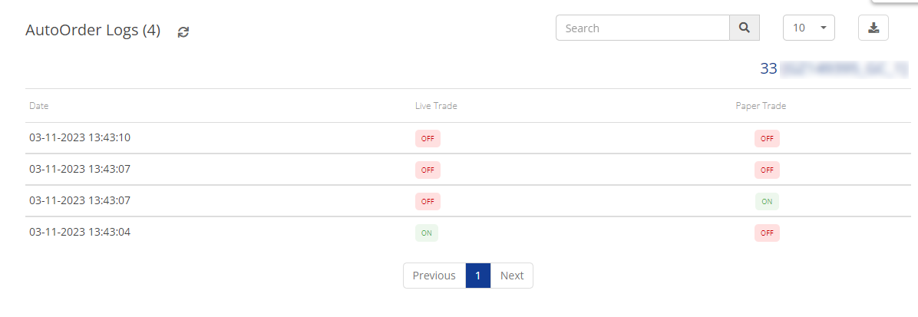Focus the Search input field

[x=642, y=28]
